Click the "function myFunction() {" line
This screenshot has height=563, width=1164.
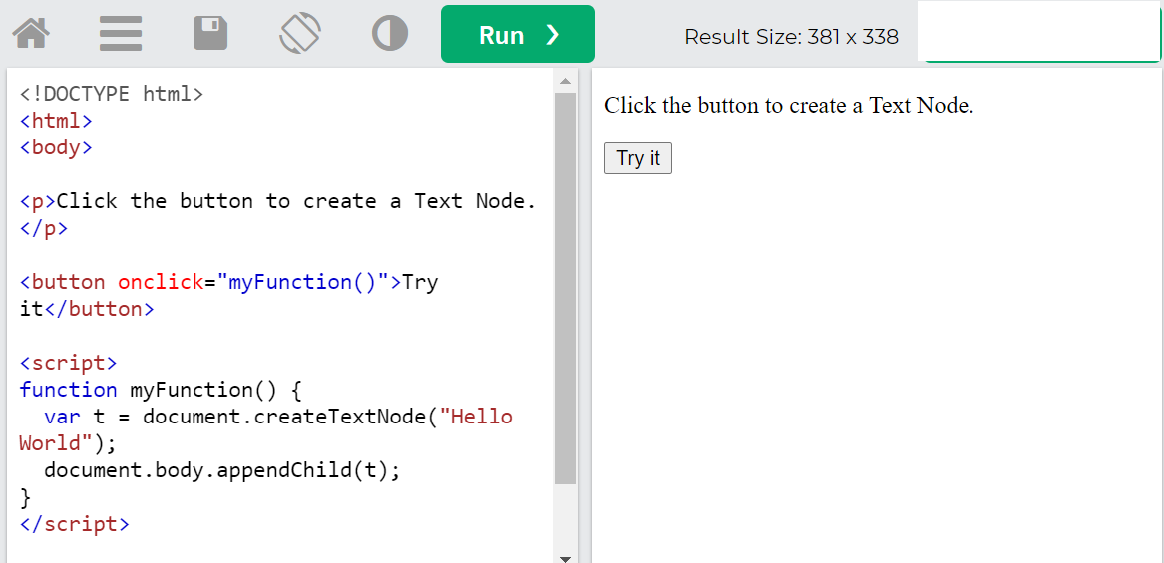[x=161, y=391]
